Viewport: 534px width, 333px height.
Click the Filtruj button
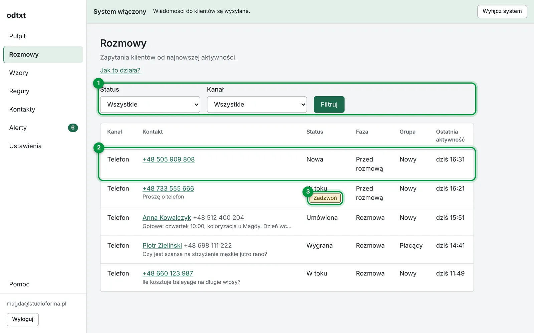(x=329, y=105)
